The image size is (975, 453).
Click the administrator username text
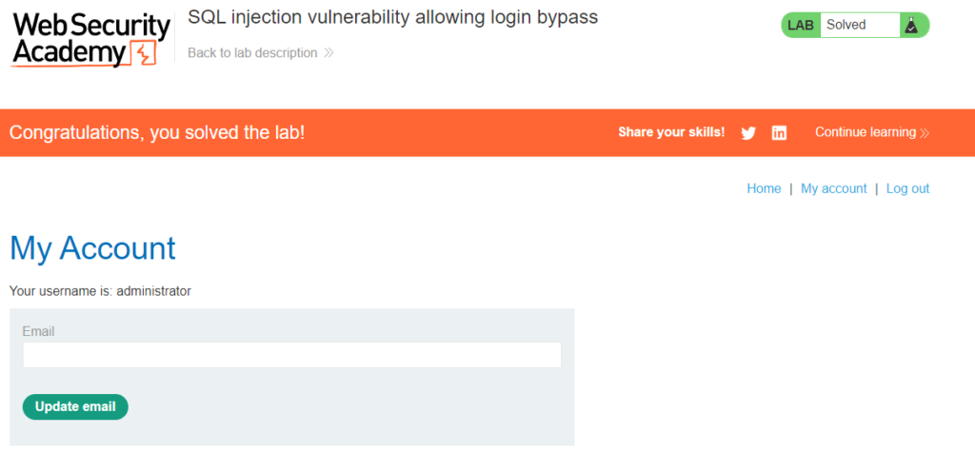(x=153, y=291)
